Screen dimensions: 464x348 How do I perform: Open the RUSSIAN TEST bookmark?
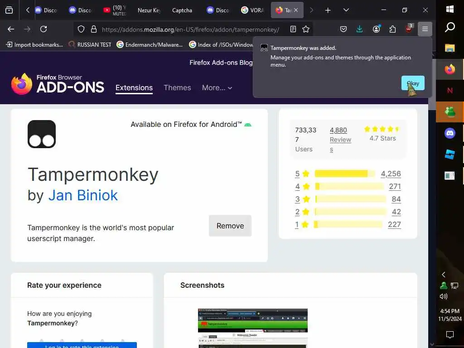click(x=90, y=45)
